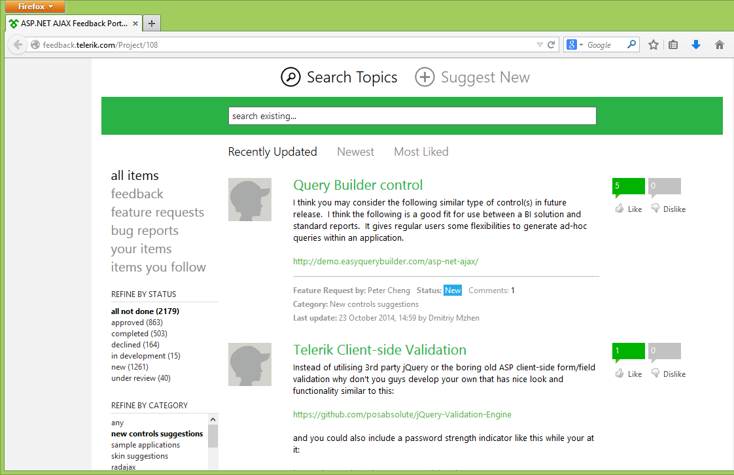Select the feature requests filter

pyautogui.click(x=157, y=213)
